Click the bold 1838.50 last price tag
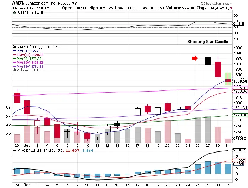The image size is (248, 188). pyautogui.click(x=240, y=82)
